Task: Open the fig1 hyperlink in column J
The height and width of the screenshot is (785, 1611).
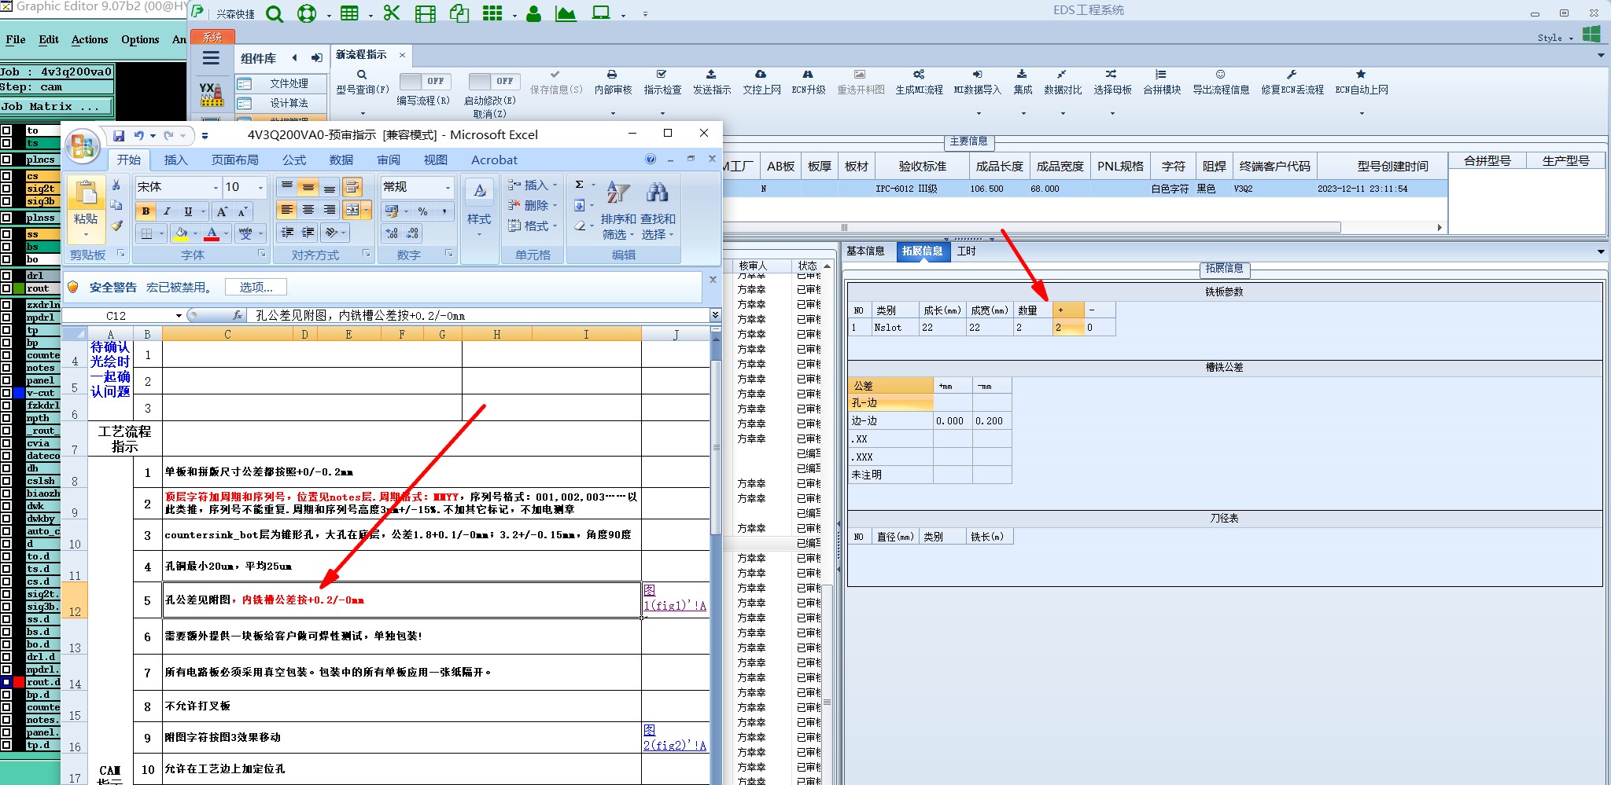Action: (x=675, y=598)
